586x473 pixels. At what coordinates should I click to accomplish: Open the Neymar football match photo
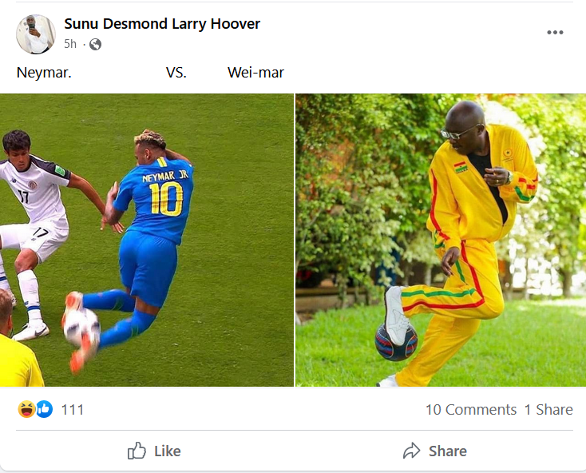147,240
